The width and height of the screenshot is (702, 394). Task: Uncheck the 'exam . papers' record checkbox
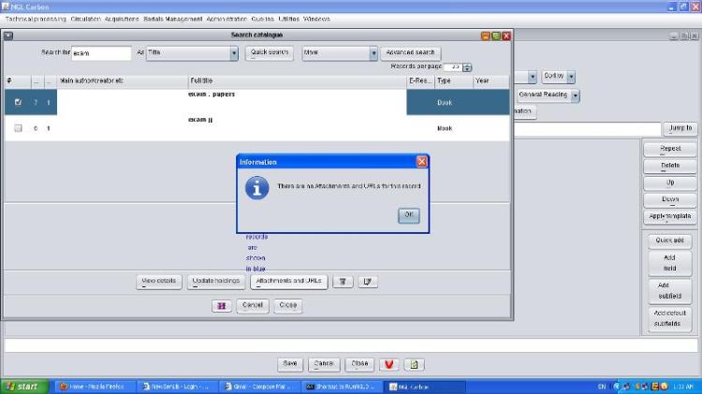coord(19,102)
